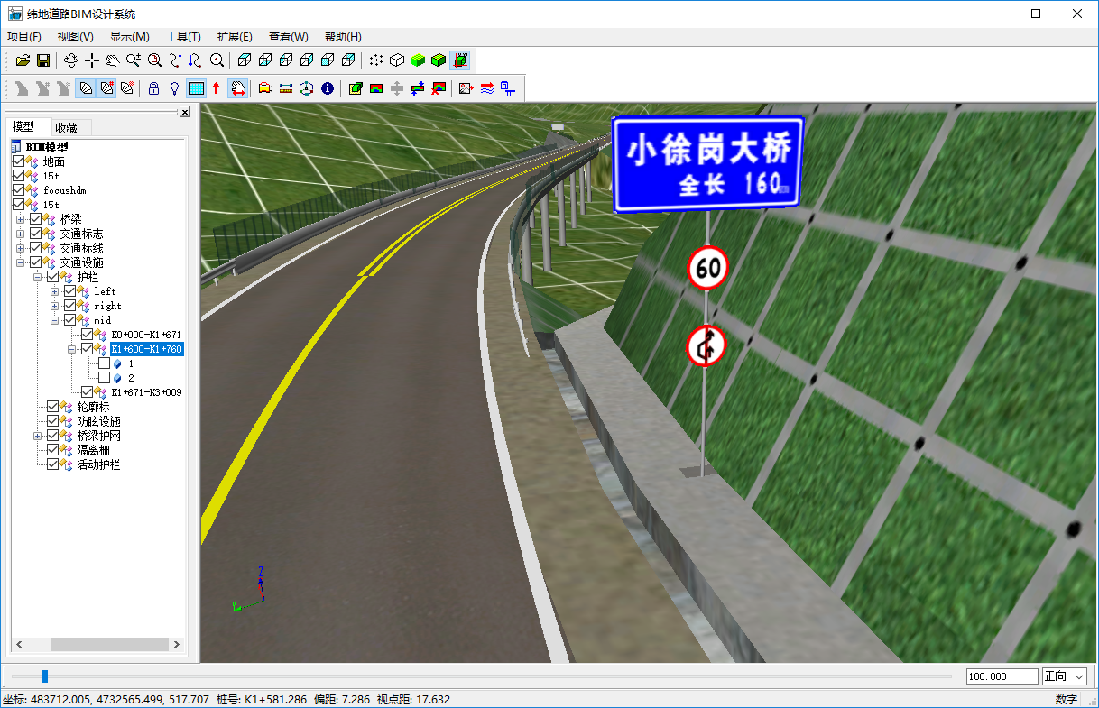Image resolution: width=1099 pixels, height=708 pixels.
Task: Select the K1+671-K3+009 tree item
Action: pos(146,392)
